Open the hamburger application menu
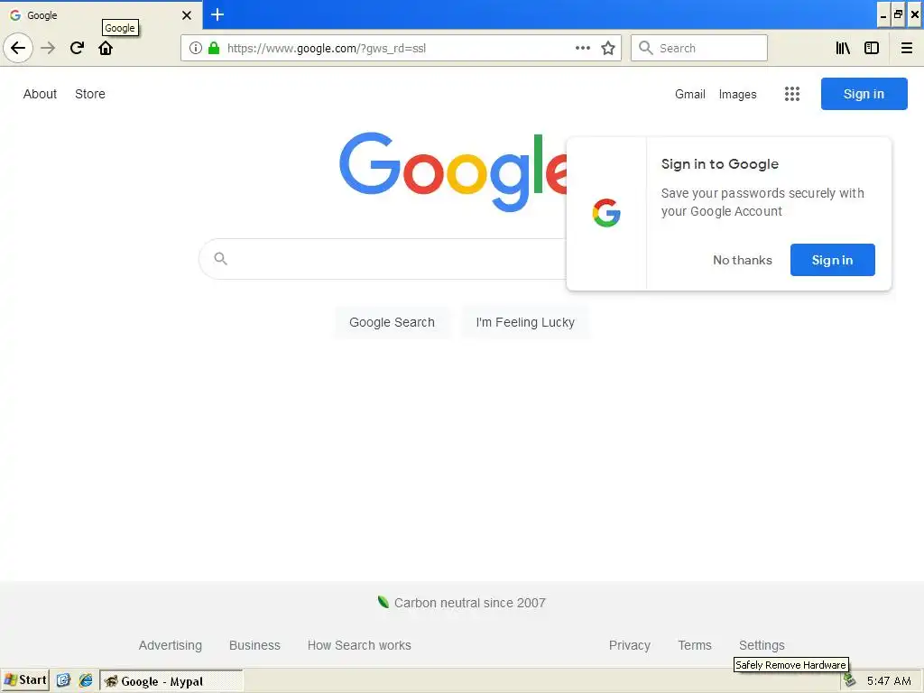The height and width of the screenshot is (693, 924). pyautogui.click(x=906, y=48)
